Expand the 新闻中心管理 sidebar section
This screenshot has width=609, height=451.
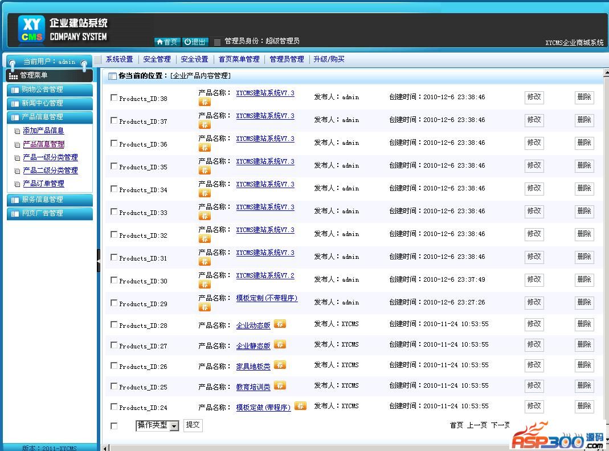point(49,103)
